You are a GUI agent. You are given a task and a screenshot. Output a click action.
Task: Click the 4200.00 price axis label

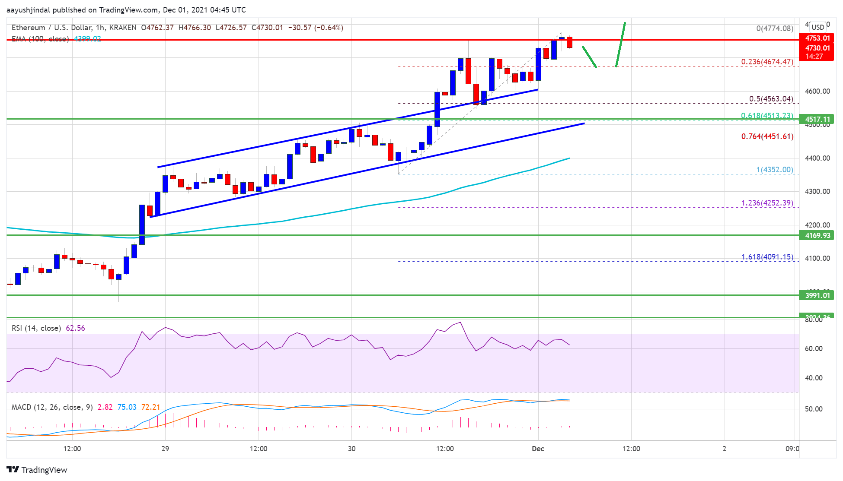coord(817,225)
